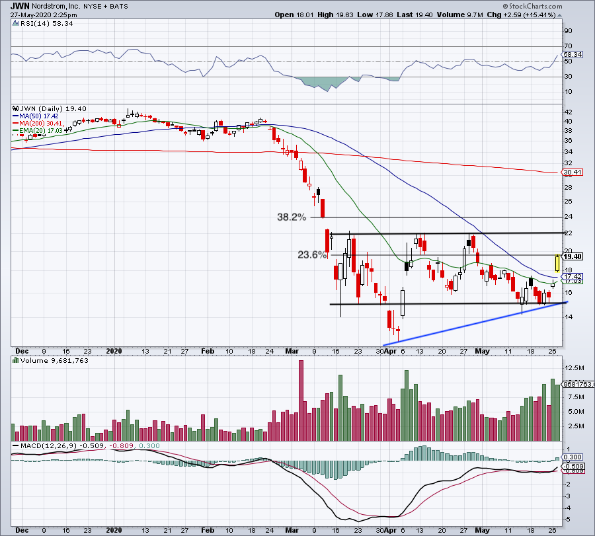595x536 pixels.
Task: Click the Feb label on the bottom date axis
Action: (x=208, y=530)
